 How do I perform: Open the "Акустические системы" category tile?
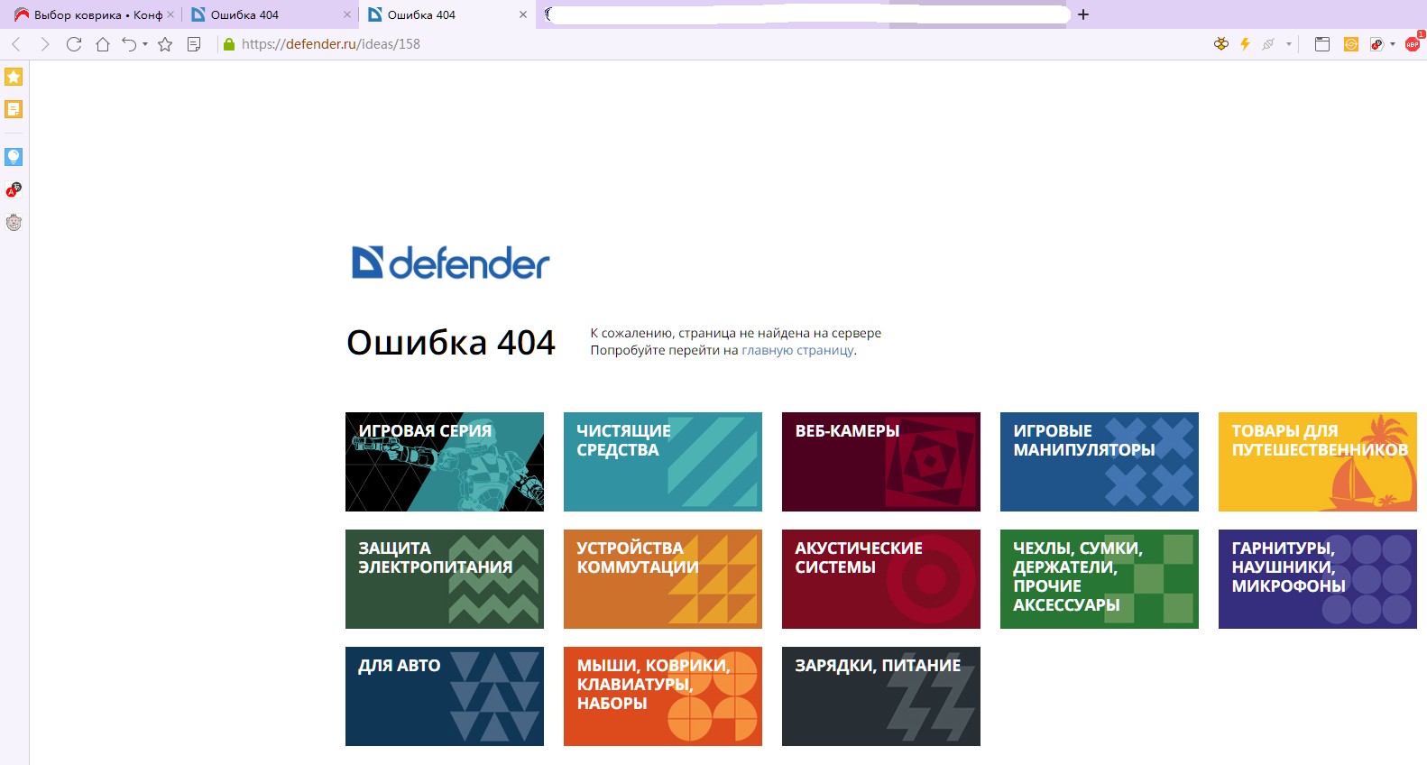(881, 579)
